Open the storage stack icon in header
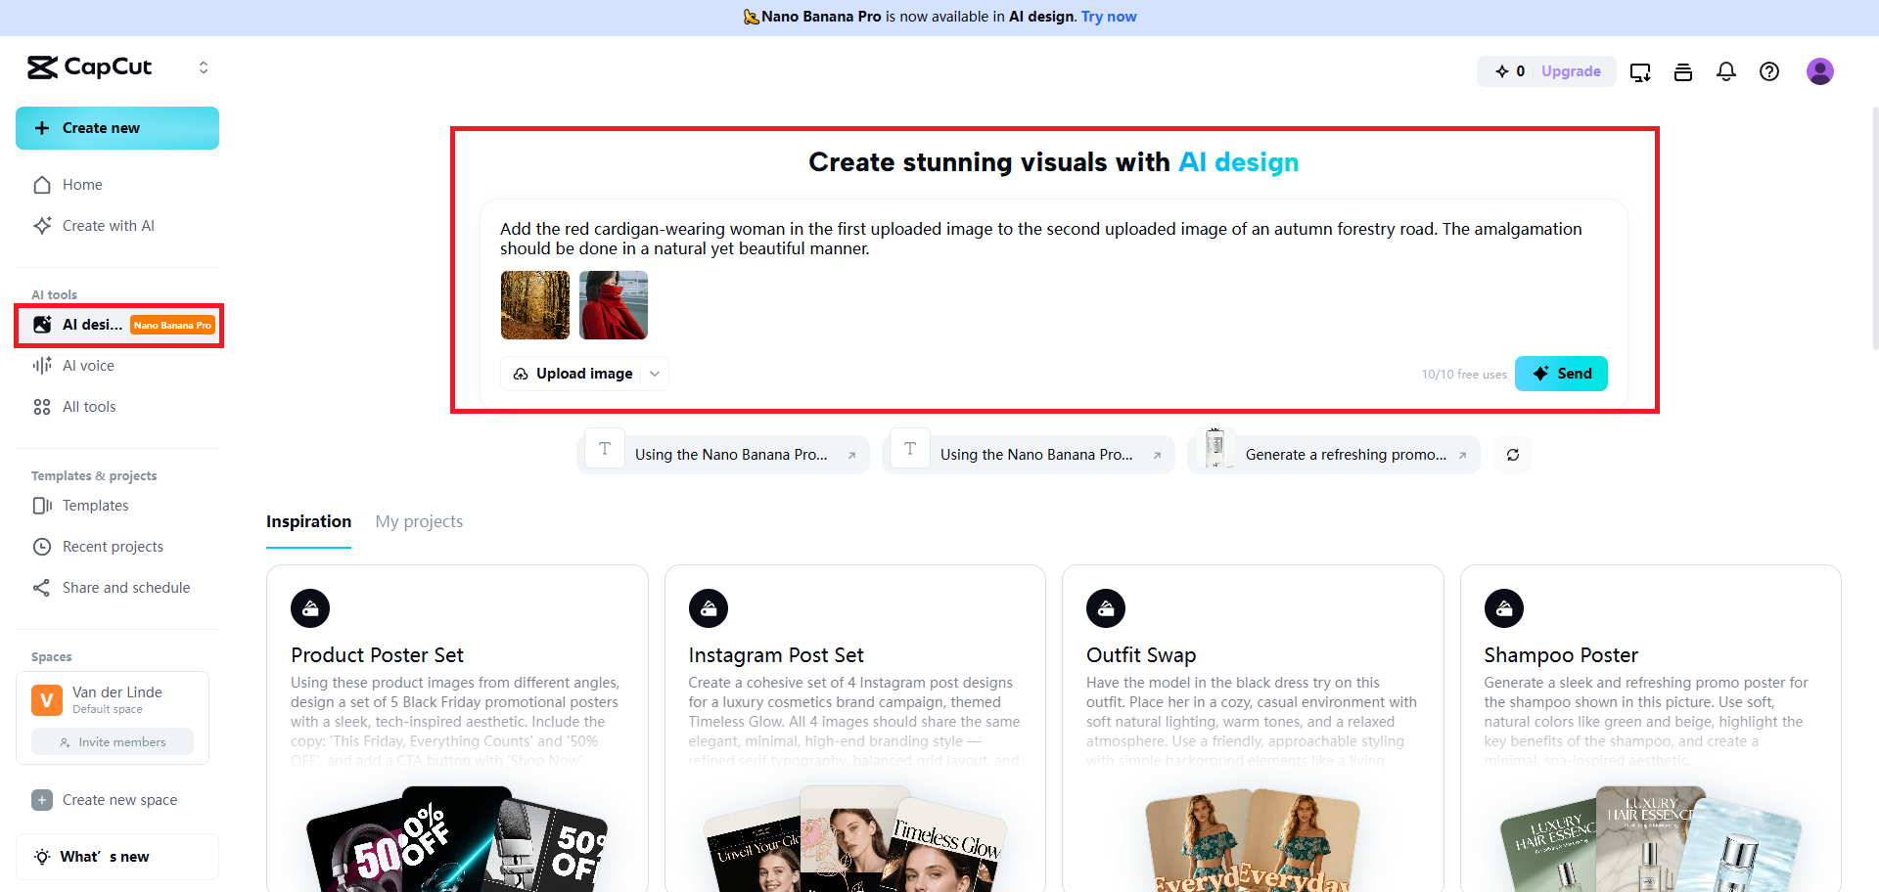Screen dimensions: 1879x892 (1683, 71)
